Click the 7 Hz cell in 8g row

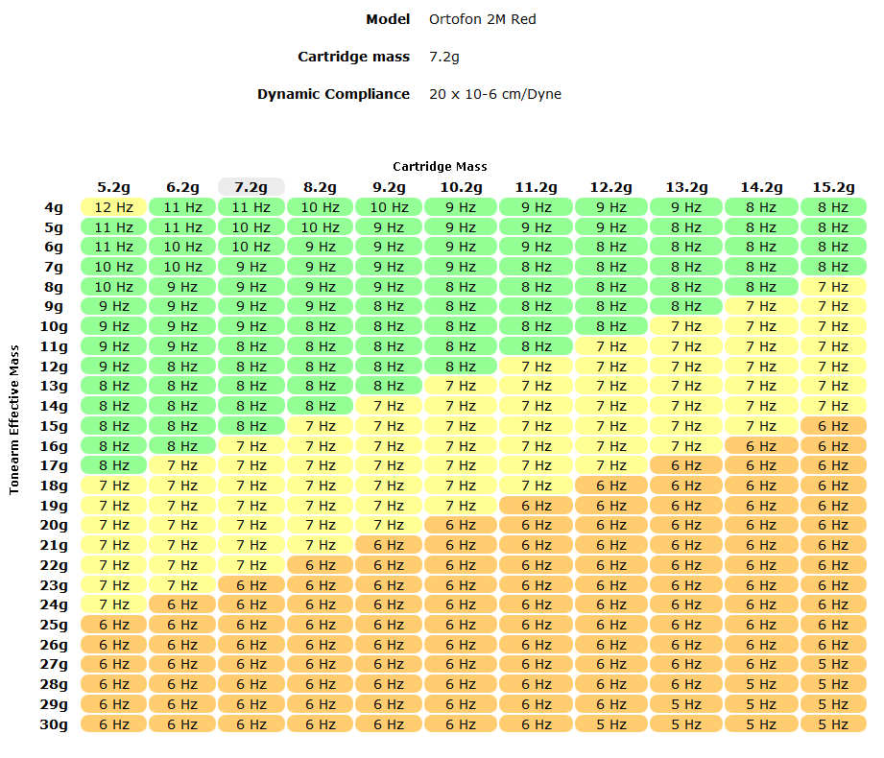click(x=833, y=287)
